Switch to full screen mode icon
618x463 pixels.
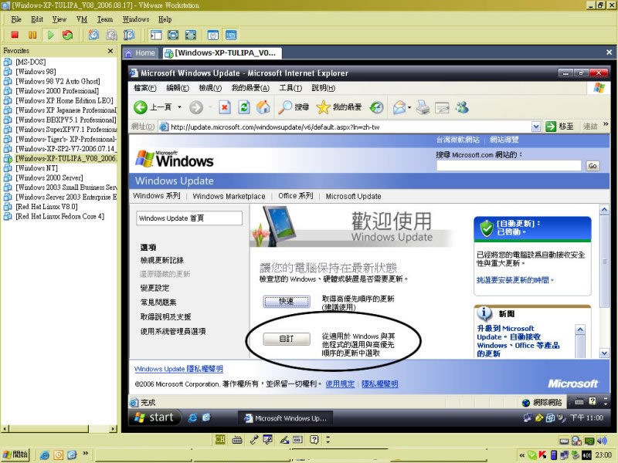173,35
